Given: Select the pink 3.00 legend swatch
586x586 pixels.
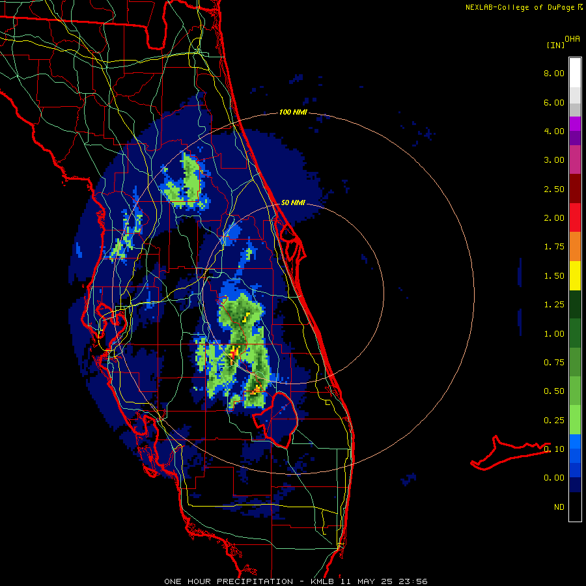Looking at the screenshot, I should click(575, 160).
